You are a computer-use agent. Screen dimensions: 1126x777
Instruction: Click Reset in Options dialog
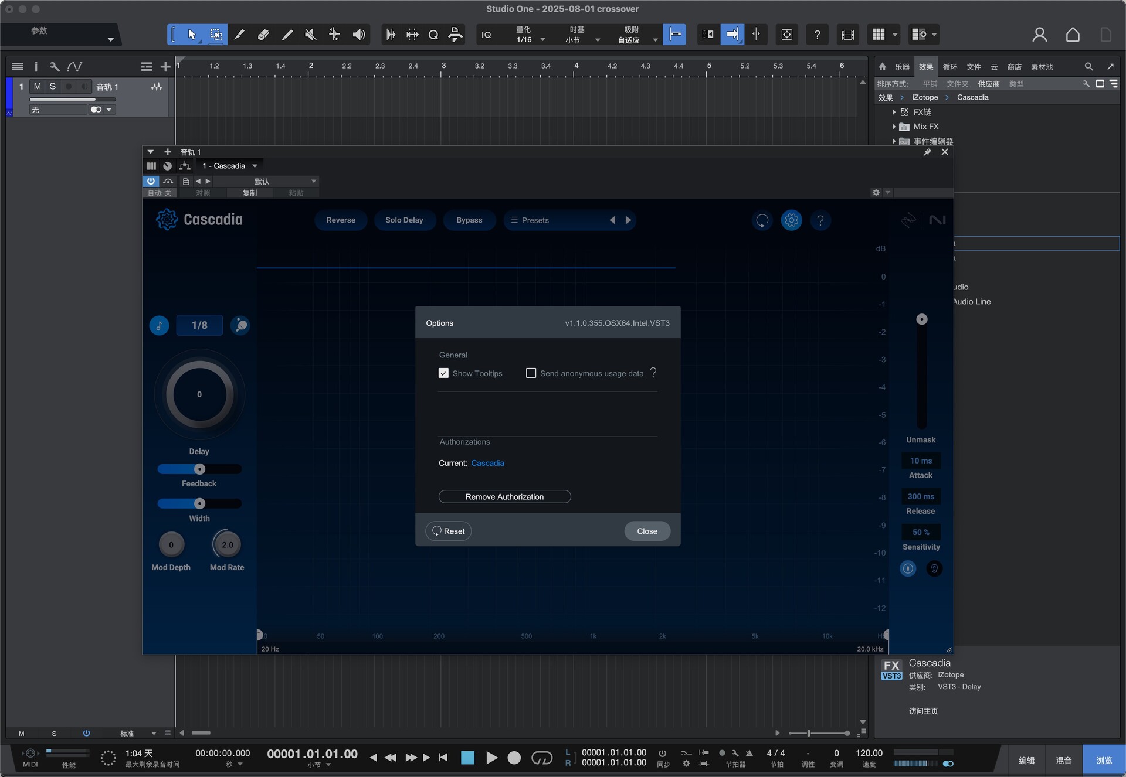click(x=449, y=531)
